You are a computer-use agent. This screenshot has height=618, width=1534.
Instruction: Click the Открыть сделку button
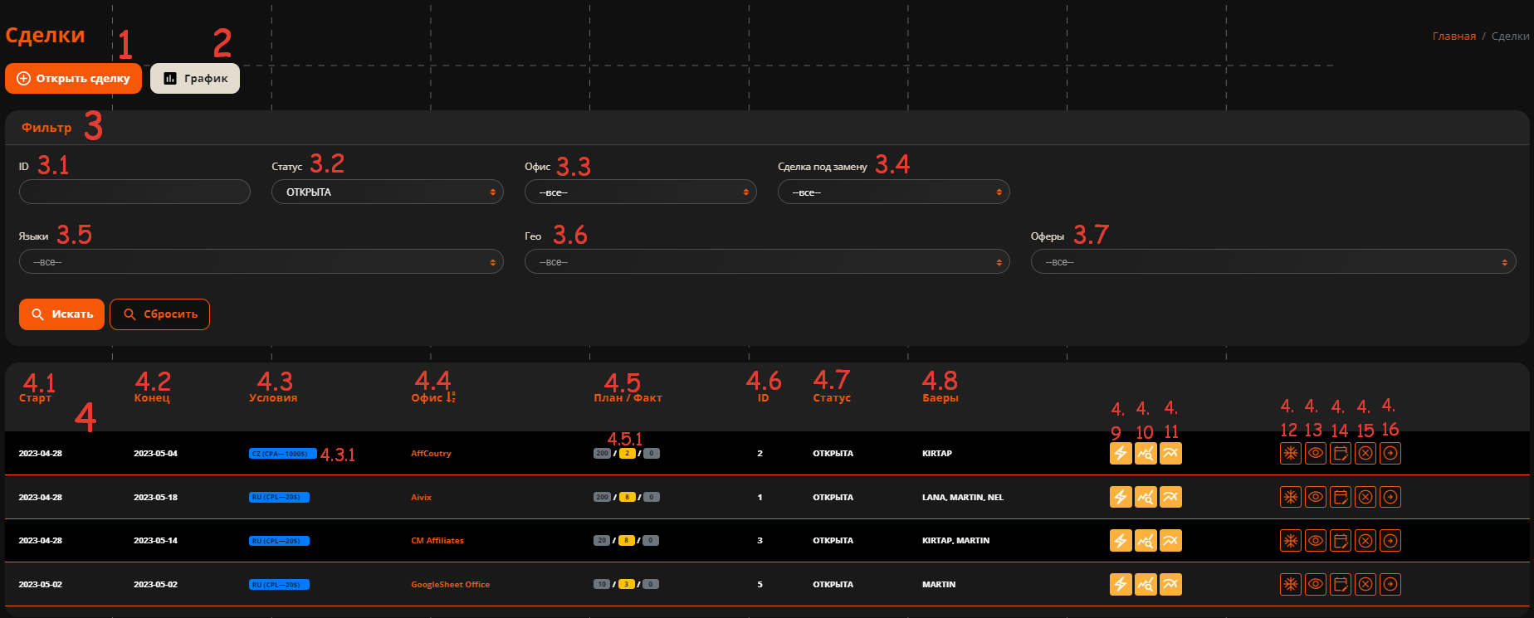(73, 78)
